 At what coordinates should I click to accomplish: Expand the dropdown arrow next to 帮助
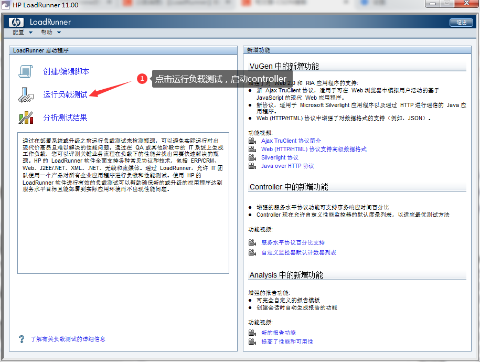tap(59, 33)
